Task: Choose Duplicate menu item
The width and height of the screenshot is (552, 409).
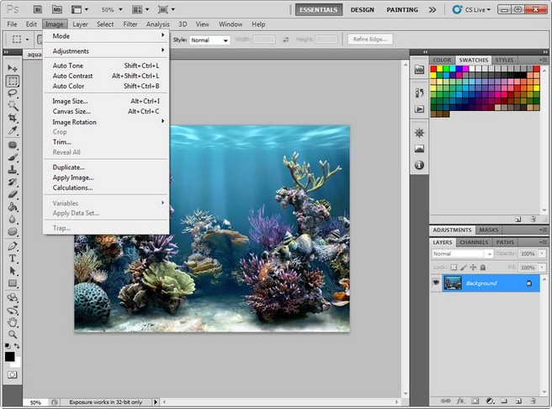Action: tap(106, 167)
